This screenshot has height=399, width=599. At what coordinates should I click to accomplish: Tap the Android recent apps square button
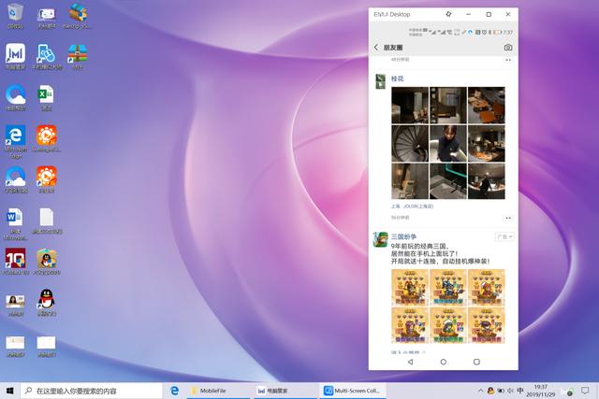[x=476, y=362]
